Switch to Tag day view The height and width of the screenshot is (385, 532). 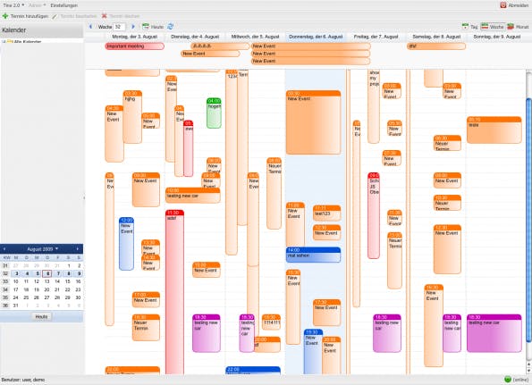[x=470, y=27]
